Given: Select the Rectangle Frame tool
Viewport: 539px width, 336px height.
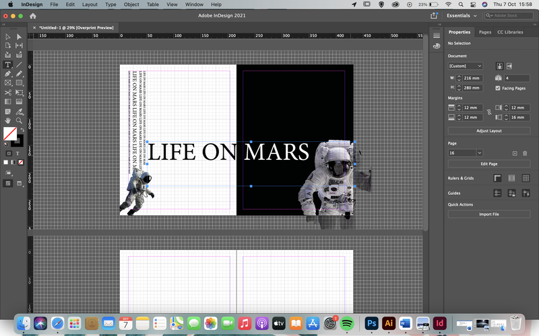Looking at the screenshot, I should pyautogui.click(x=7, y=83).
